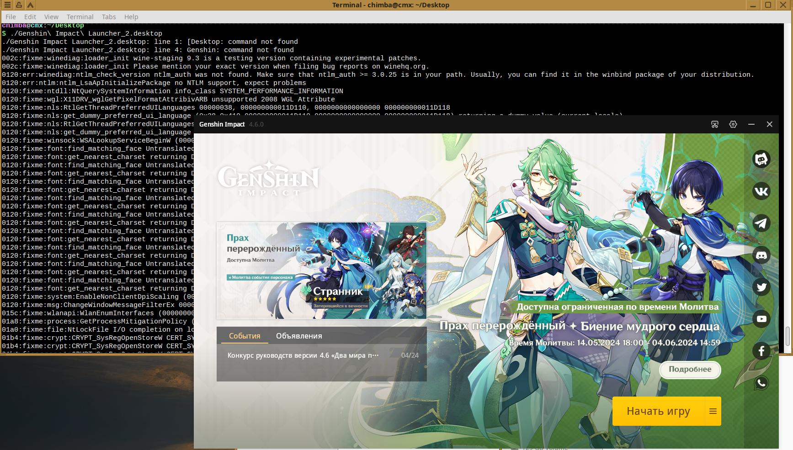Open the launcher settings gear
Viewport: 793px width, 450px height.
733,124
